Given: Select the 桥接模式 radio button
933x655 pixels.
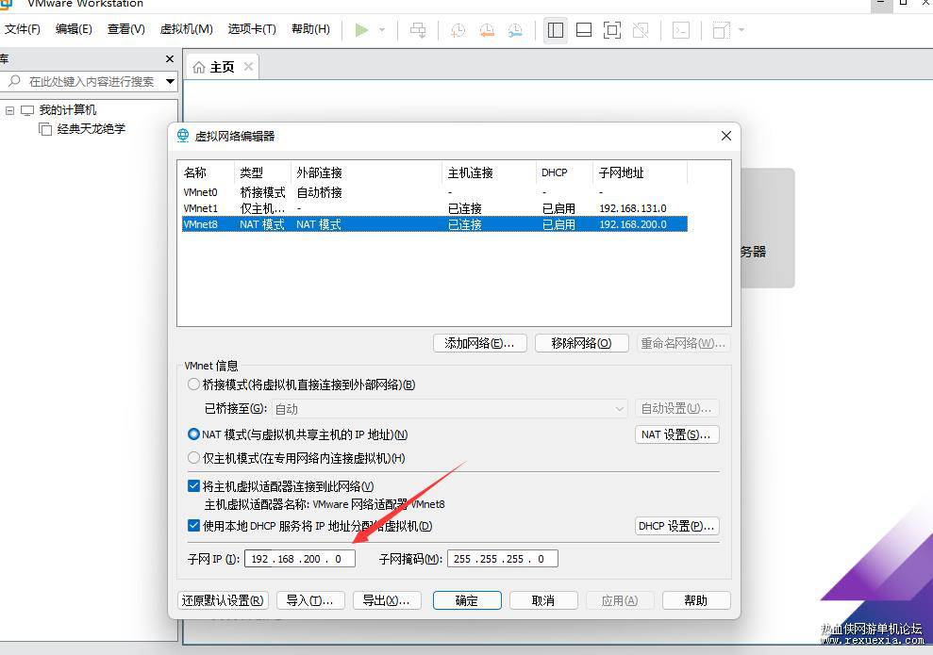Looking at the screenshot, I should (x=193, y=385).
